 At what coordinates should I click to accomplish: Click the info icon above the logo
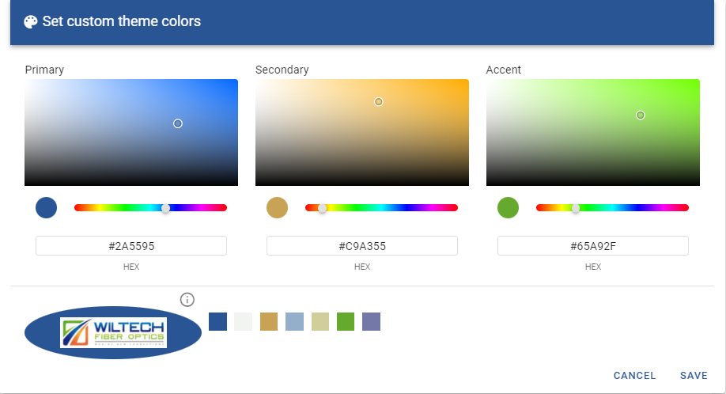(187, 299)
